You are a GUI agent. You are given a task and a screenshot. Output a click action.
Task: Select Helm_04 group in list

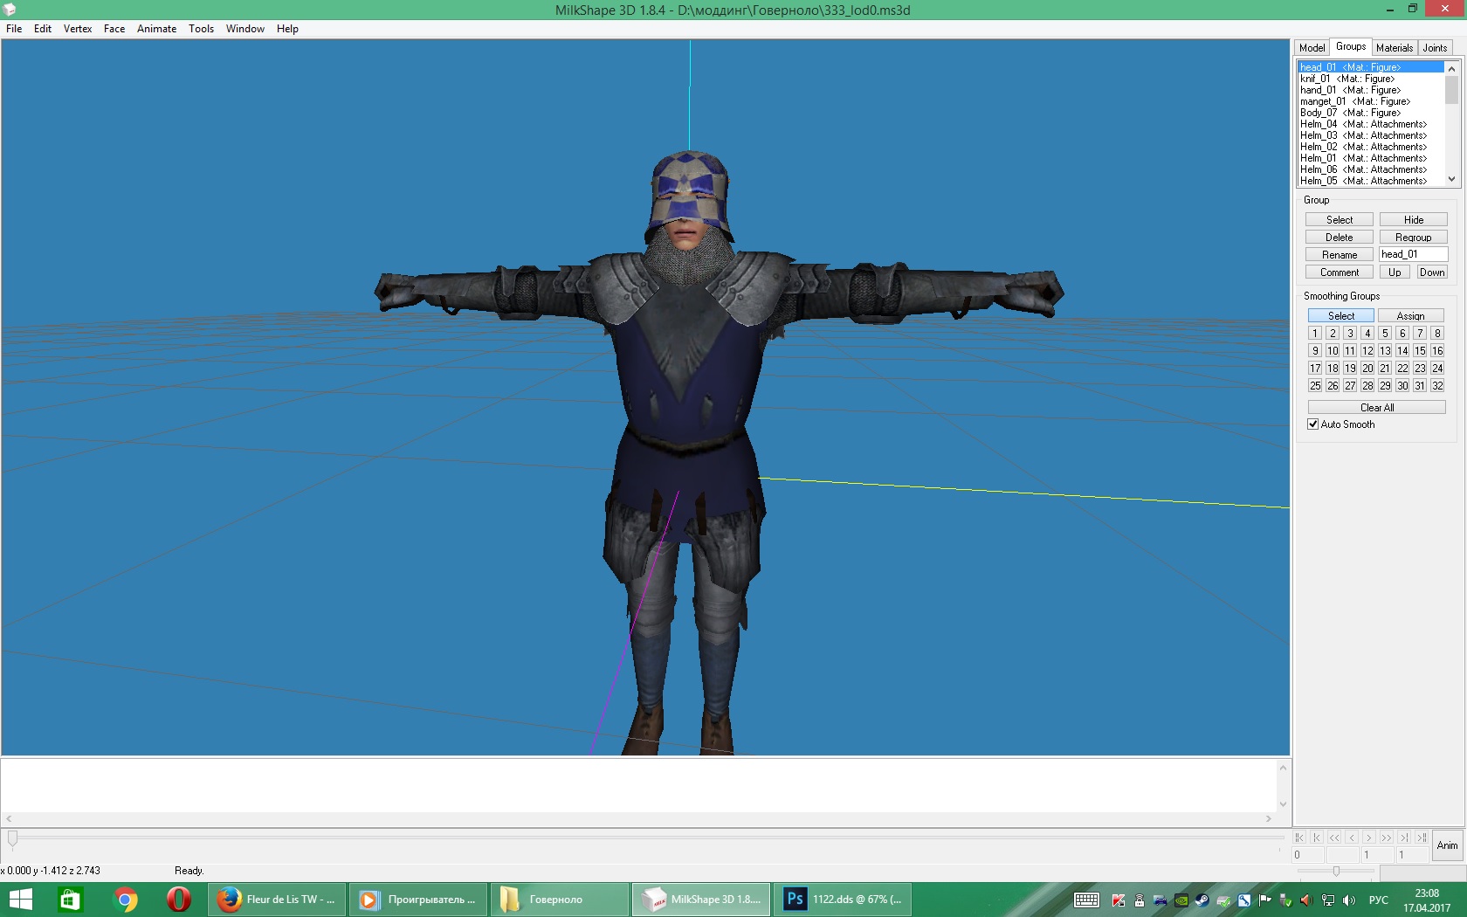[x=1371, y=124]
